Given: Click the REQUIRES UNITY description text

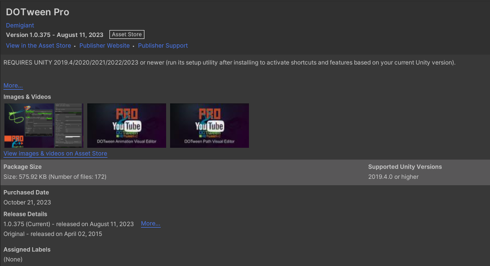Looking at the screenshot, I should click(x=229, y=63).
